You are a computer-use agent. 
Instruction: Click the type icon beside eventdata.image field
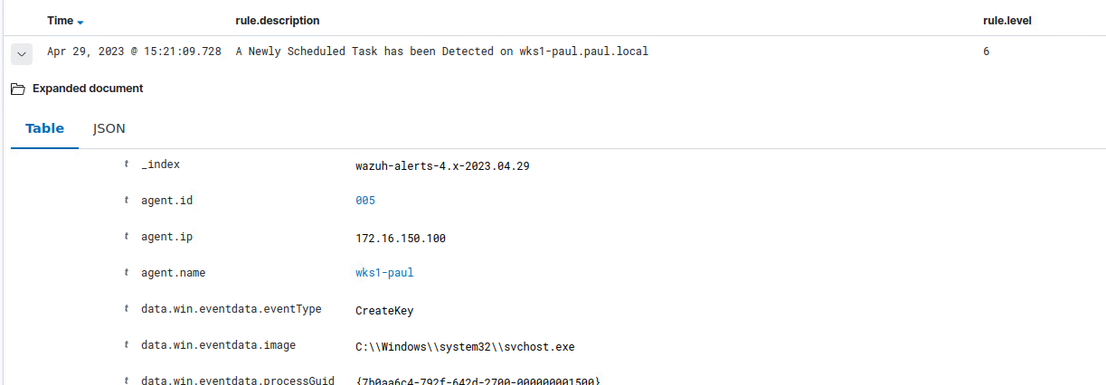(x=126, y=345)
